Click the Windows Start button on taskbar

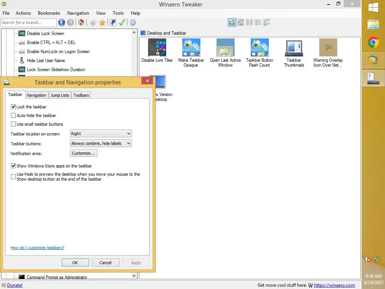(x=373, y=8)
